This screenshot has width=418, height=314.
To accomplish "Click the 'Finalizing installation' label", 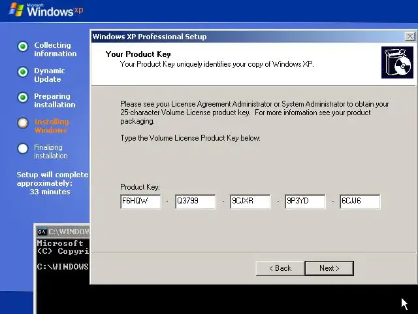I will [51, 151].
